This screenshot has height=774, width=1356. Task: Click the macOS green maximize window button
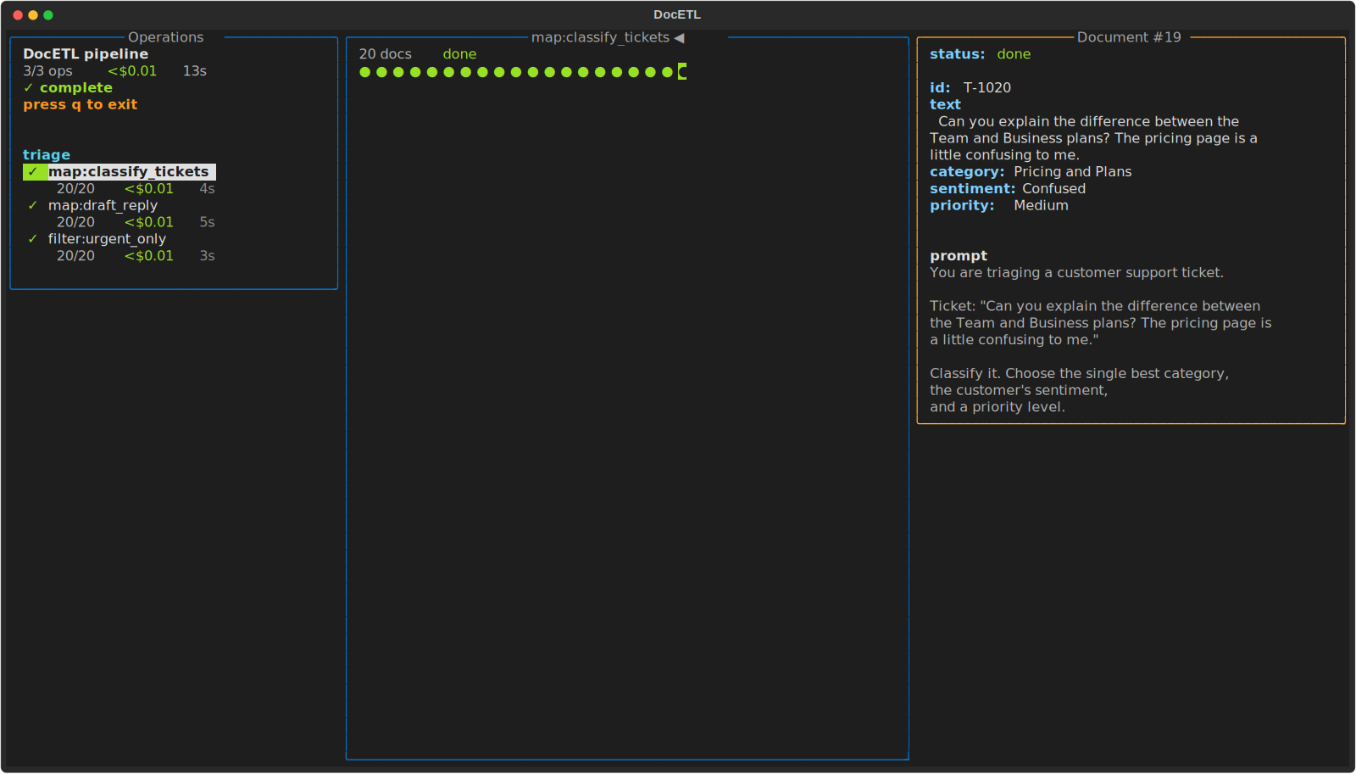[48, 15]
